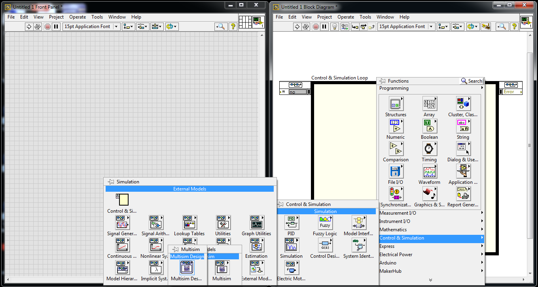Toggle Highlight Execution on the block diagram toolbar
This screenshot has height=287, width=538.
pyautogui.click(x=335, y=26)
